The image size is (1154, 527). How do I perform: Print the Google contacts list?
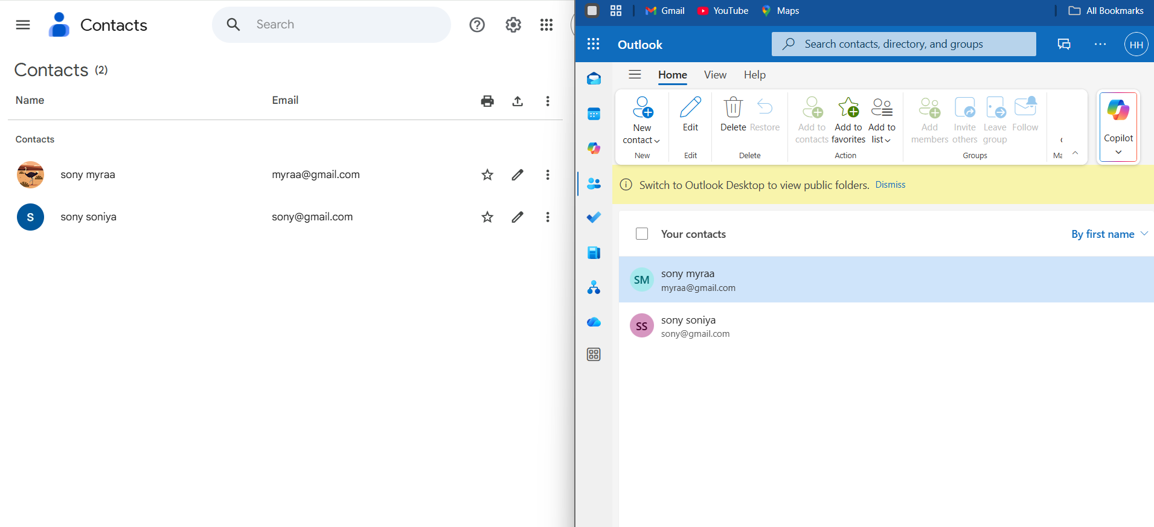(x=487, y=101)
